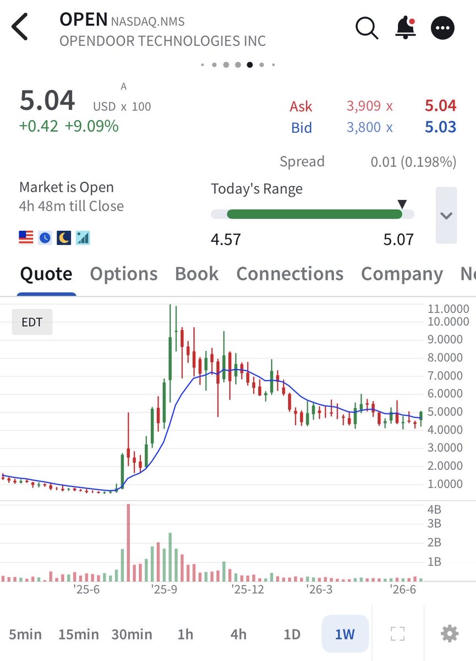The height and width of the screenshot is (661, 476).
Task: Select the 15min chart interval
Action: tap(79, 635)
